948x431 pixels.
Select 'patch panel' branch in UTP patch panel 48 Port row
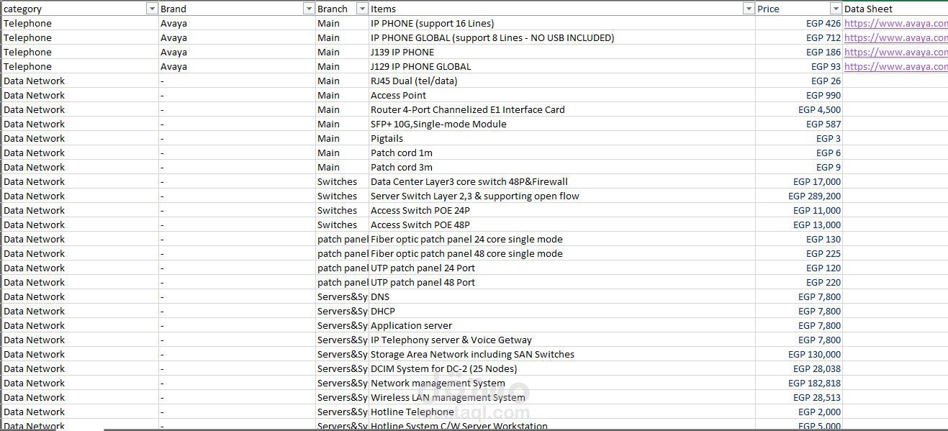pyautogui.click(x=343, y=282)
